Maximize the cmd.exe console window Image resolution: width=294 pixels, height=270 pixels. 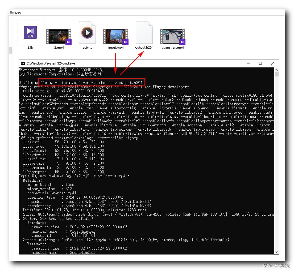260,63
